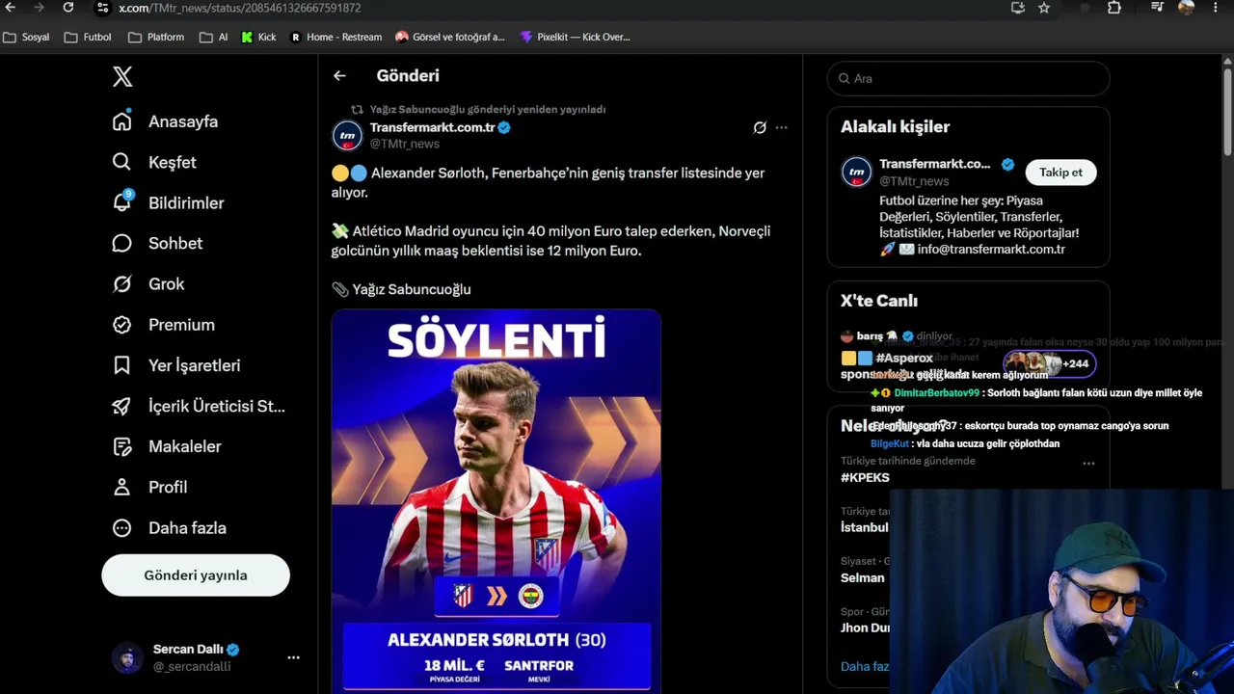This screenshot has height=694, width=1234.
Task: Open the Premium page
Action: (x=163, y=325)
